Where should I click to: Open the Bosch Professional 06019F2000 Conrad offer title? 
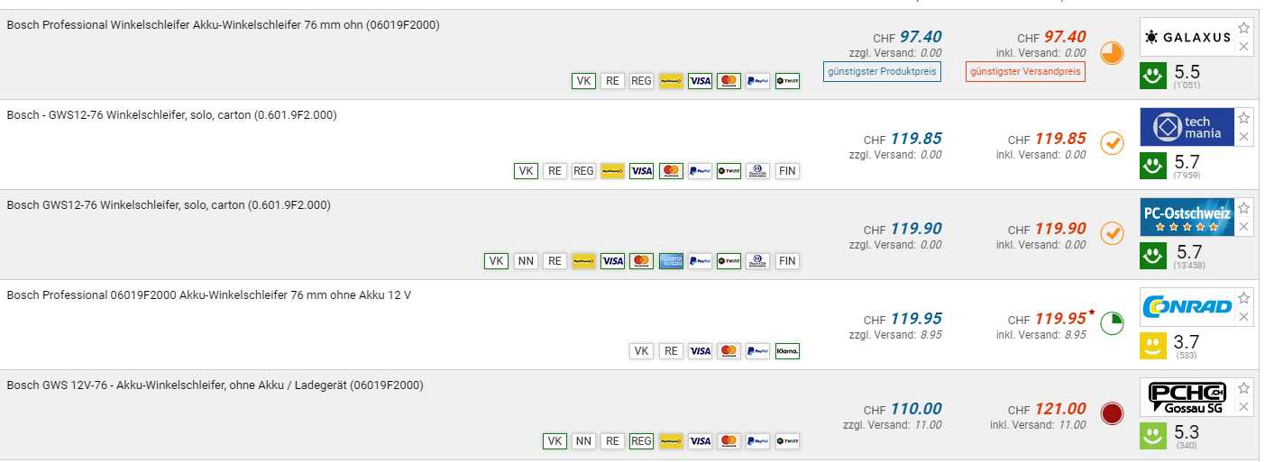click(x=208, y=295)
